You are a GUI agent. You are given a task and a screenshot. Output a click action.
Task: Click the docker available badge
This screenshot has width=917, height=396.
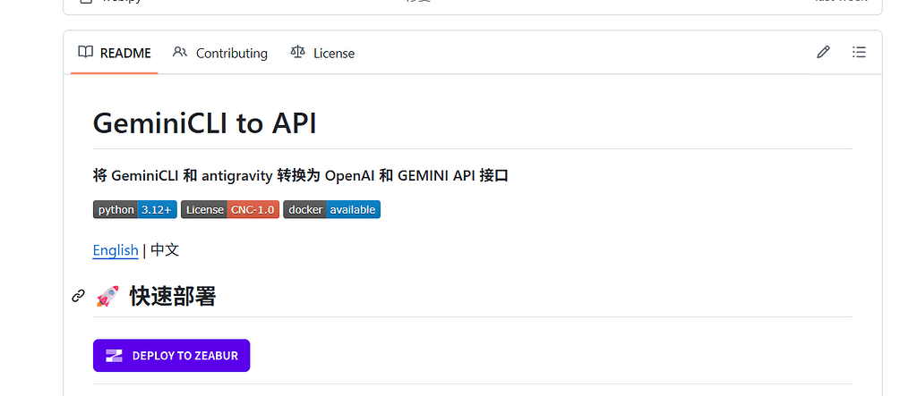pos(331,210)
